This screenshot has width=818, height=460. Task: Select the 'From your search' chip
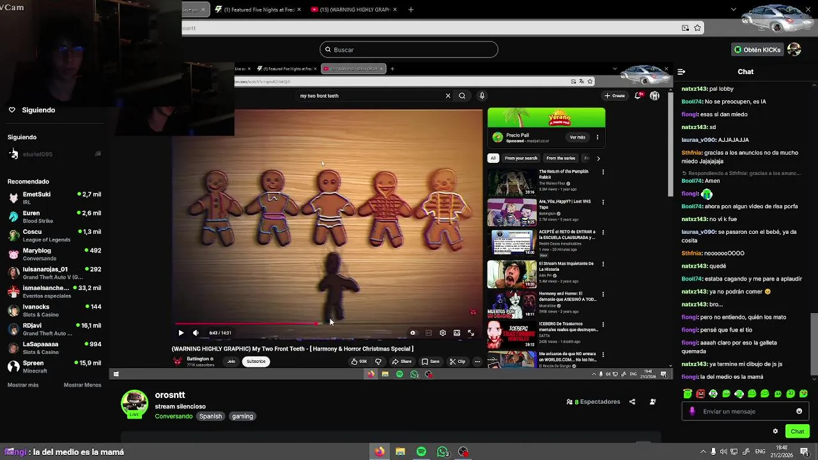coord(521,158)
